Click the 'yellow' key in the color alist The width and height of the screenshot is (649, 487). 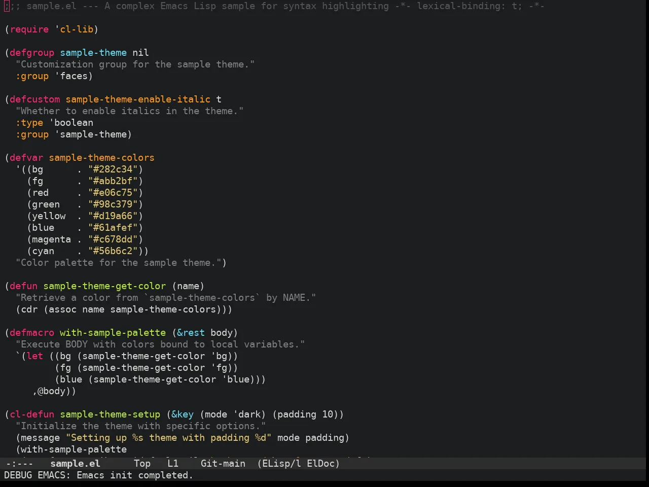pyautogui.click(x=49, y=216)
